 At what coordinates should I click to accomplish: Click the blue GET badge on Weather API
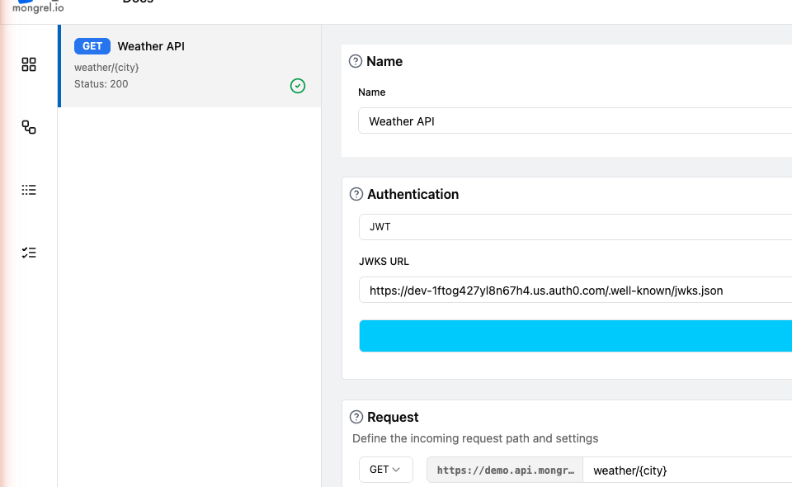(92, 46)
